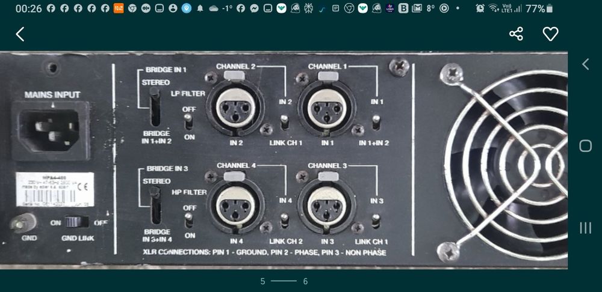Image resolution: width=602 pixels, height=292 pixels.
Task: Tap the CHANNEL 3 label text
Action: coord(327,166)
